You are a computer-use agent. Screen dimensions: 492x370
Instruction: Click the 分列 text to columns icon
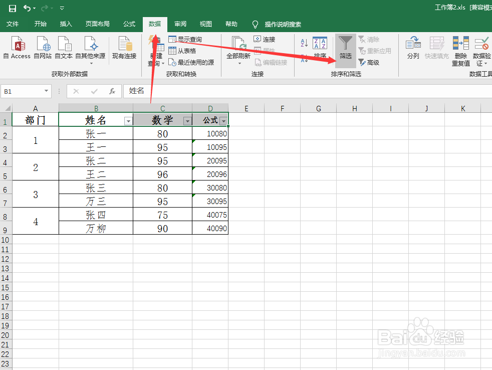(x=413, y=48)
